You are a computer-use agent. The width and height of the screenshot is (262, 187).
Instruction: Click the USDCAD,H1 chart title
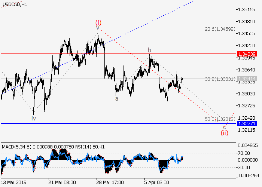[x=14, y=4]
